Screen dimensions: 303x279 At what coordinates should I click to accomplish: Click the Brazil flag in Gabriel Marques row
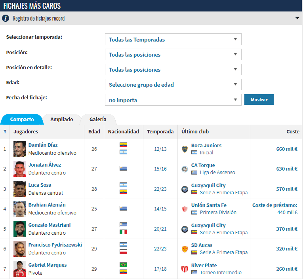point(123,265)
